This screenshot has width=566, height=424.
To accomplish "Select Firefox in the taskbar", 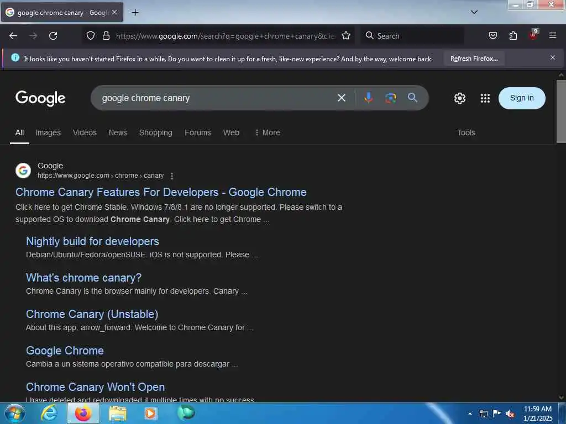I will tap(83, 413).
